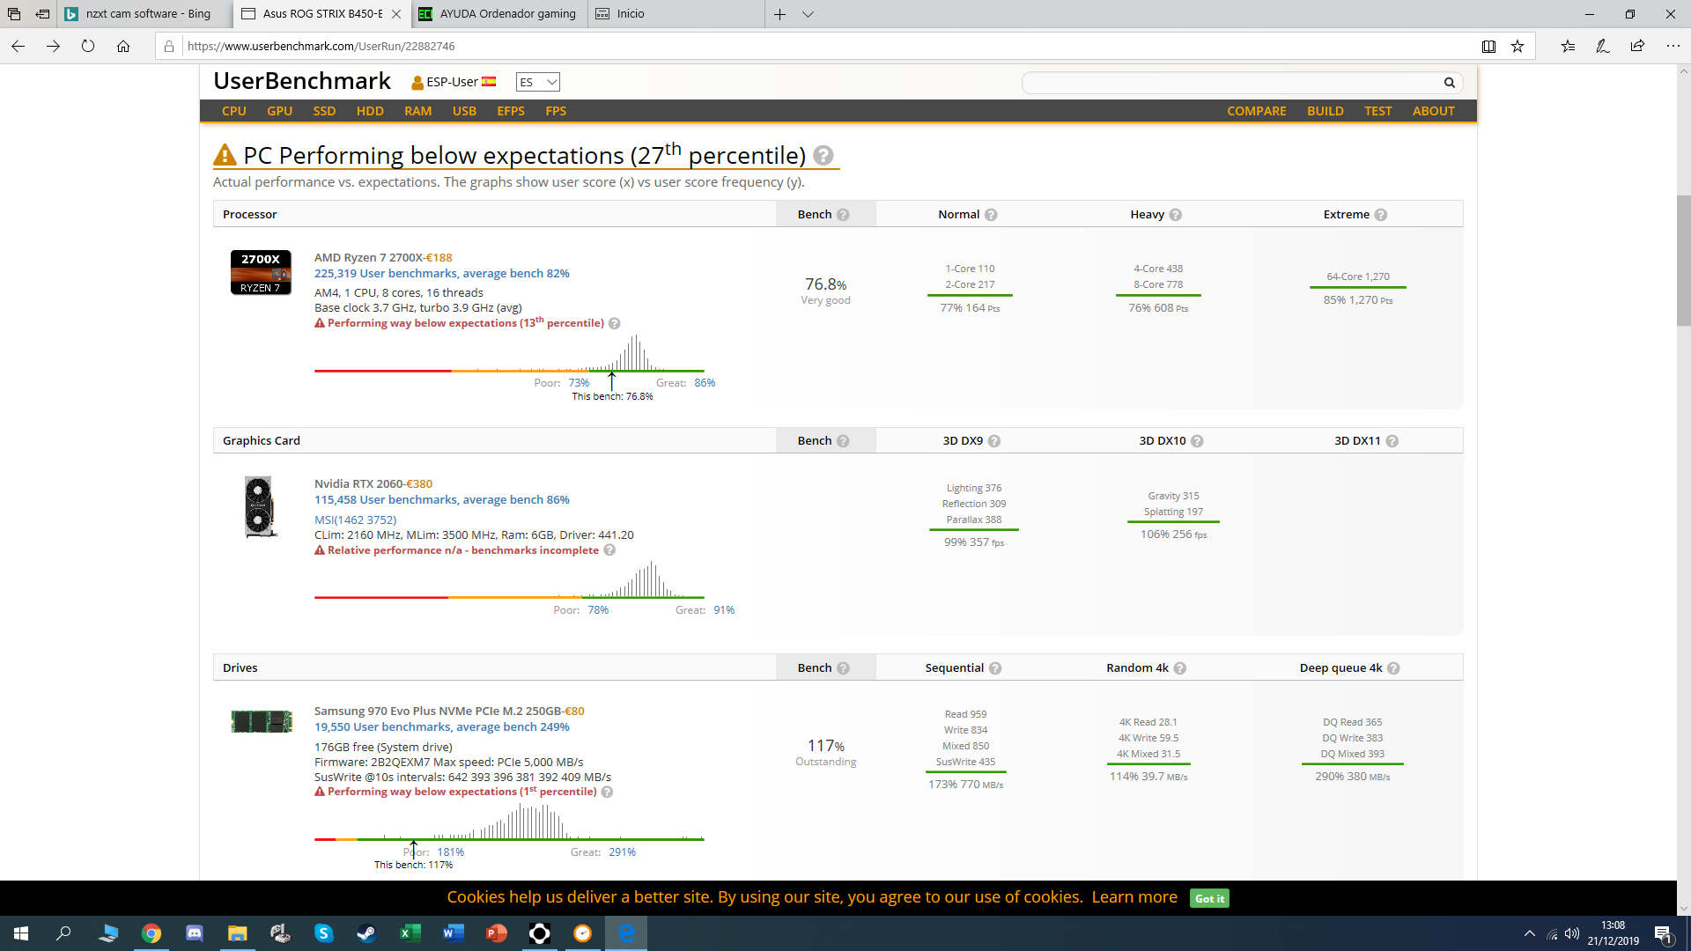The image size is (1691, 951).
Task: Click the share icon in Edge toolbar
Action: (x=1637, y=47)
